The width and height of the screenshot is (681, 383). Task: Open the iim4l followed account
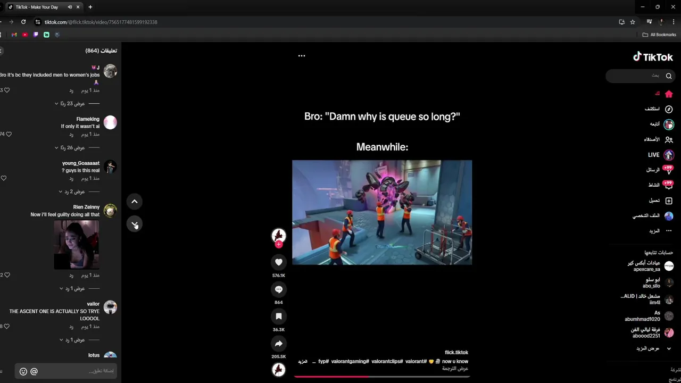pos(647,299)
